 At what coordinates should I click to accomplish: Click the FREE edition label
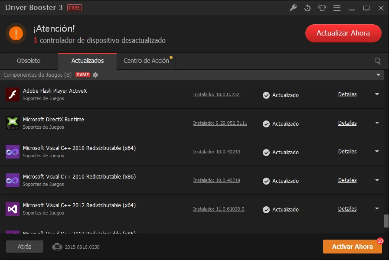(75, 8)
